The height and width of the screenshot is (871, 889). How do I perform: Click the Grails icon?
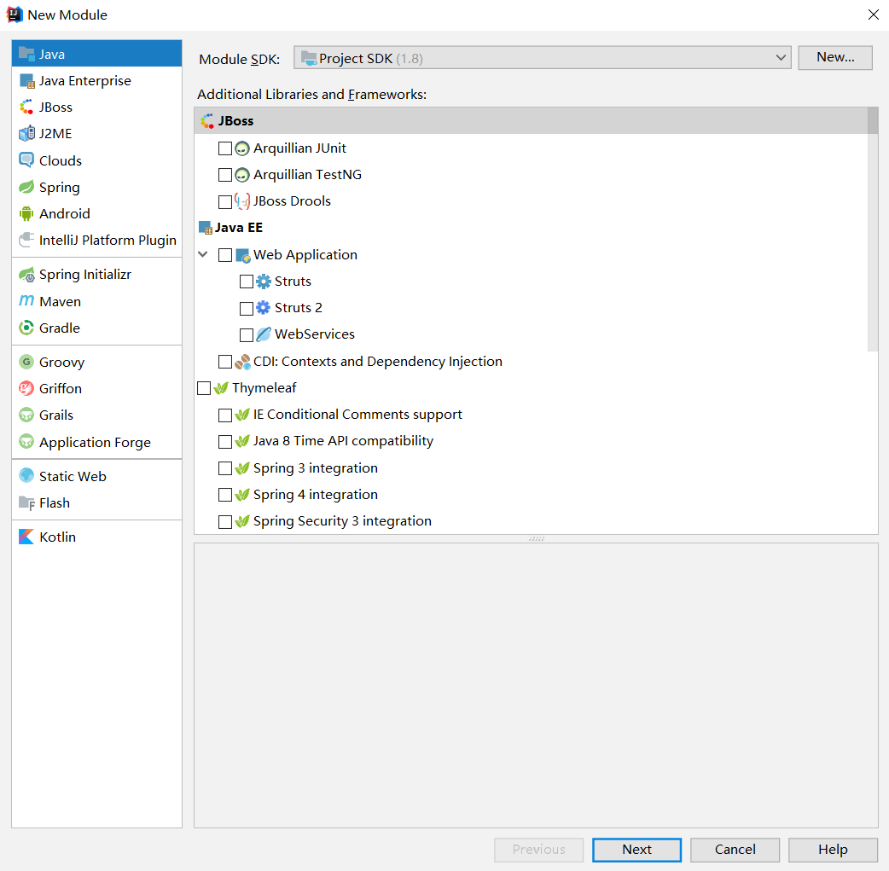[x=26, y=415]
